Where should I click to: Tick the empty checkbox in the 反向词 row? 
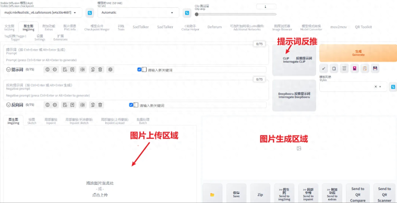click(x=136, y=105)
